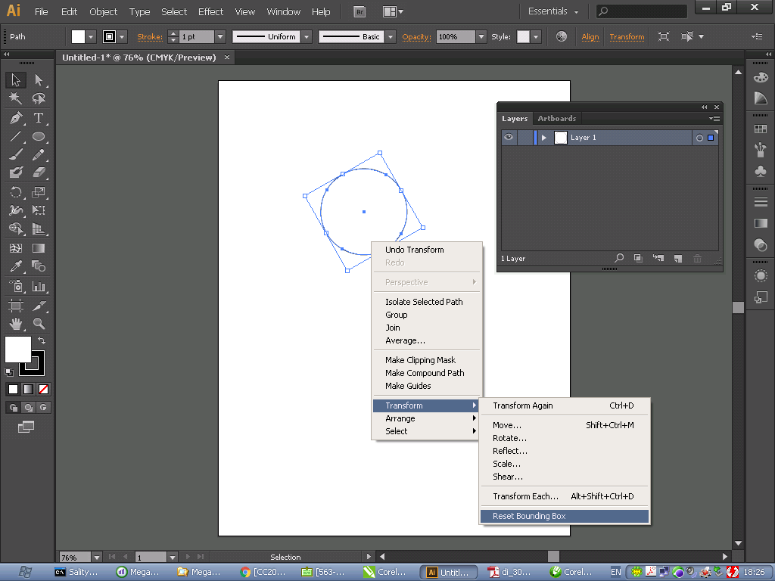Enable Draw Behind mode
The image size is (775, 581).
[x=29, y=408]
